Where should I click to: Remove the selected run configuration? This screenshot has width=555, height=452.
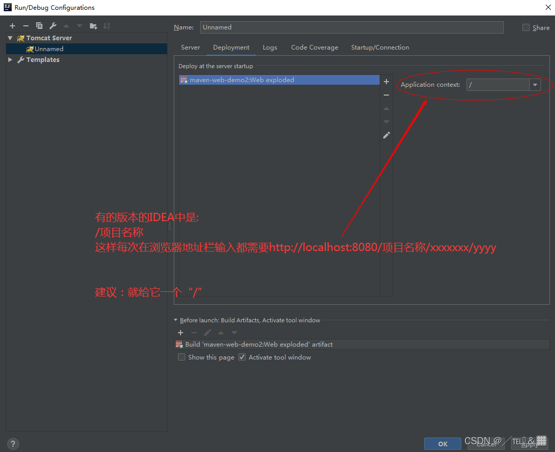tap(25, 25)
